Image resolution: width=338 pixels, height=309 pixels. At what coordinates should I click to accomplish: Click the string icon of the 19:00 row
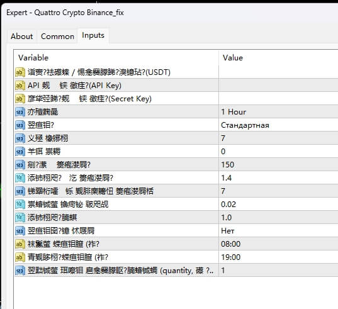20,257
